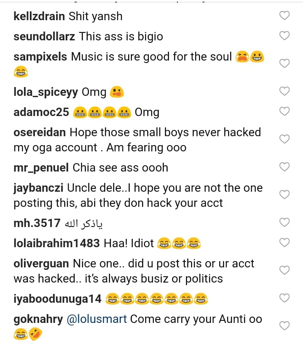Like iyaboodunuga14's laughing emoji comment
Viewport: 303px width, 341px height.
[x=285, y=298]
